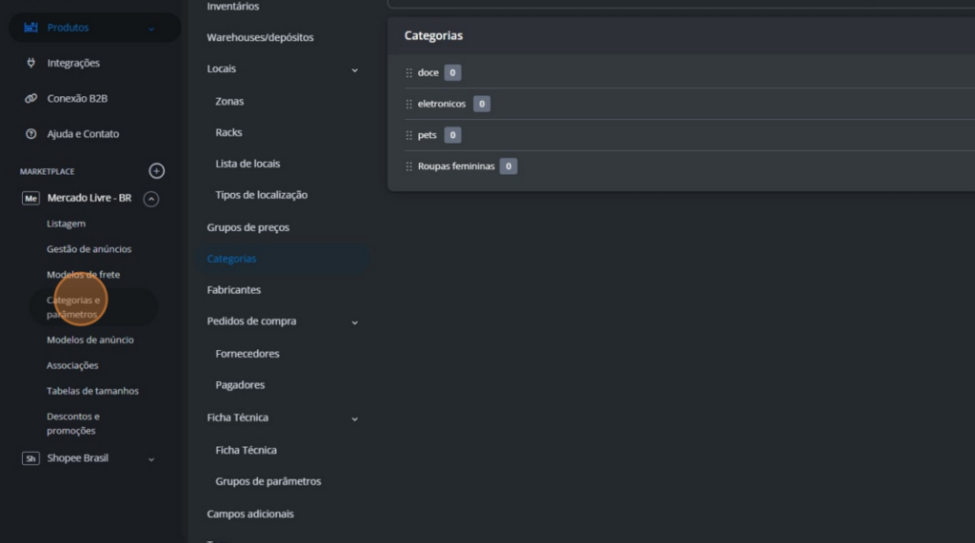
Task: Grab the drag handle beside 'pets' category
Action: tap(408, 135)
